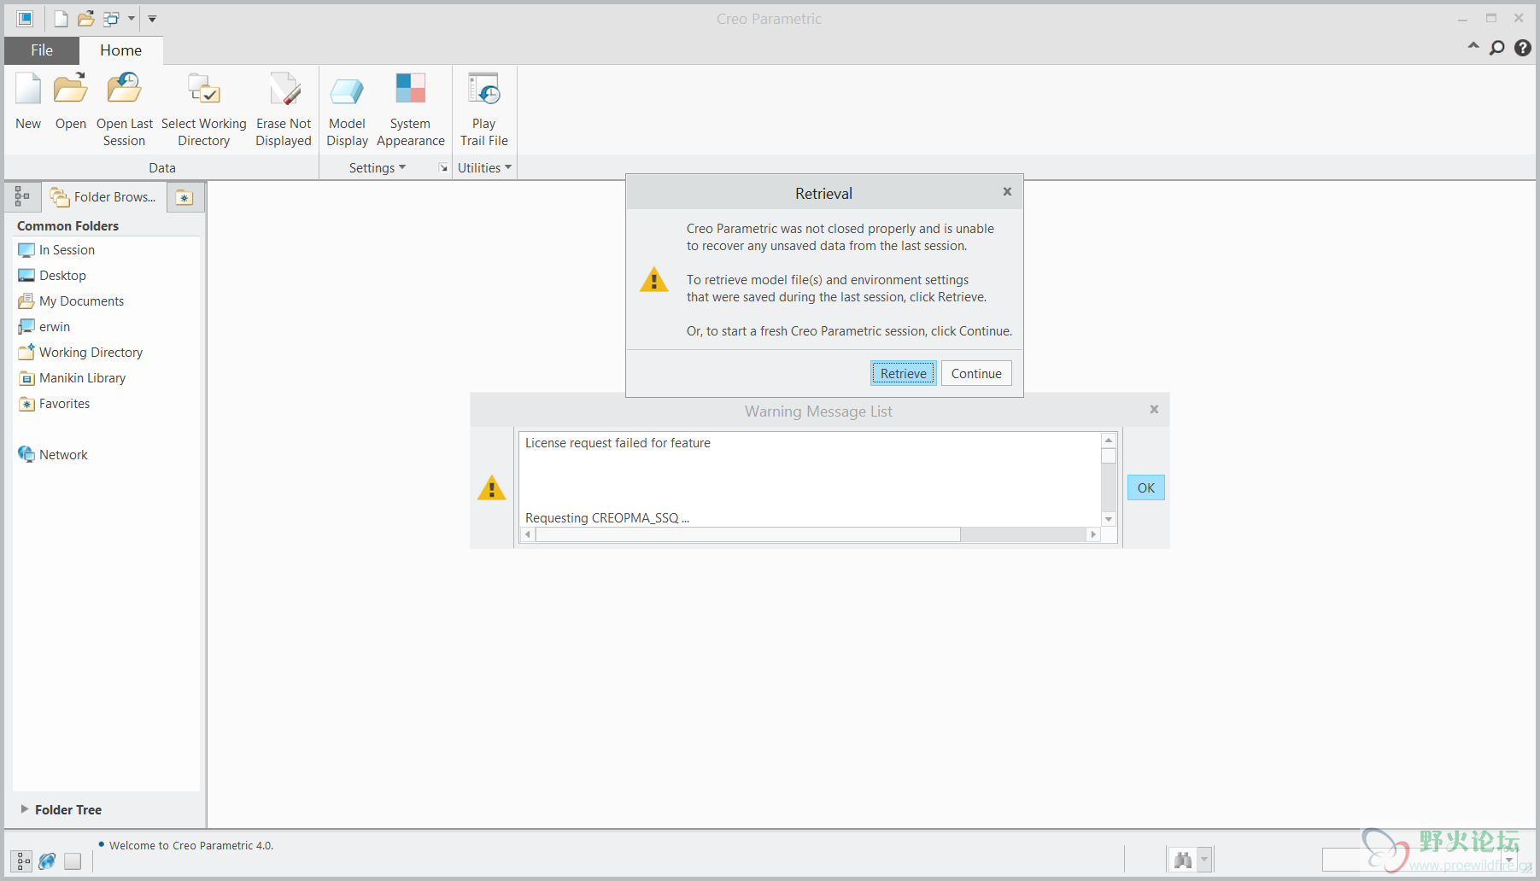Click the Creo application icon in title bar
Image resolution: width=1540 pixels, height=881 pixels.
pos(25,19)
